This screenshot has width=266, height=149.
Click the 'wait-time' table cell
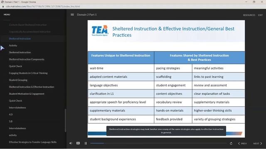(121, 68)
